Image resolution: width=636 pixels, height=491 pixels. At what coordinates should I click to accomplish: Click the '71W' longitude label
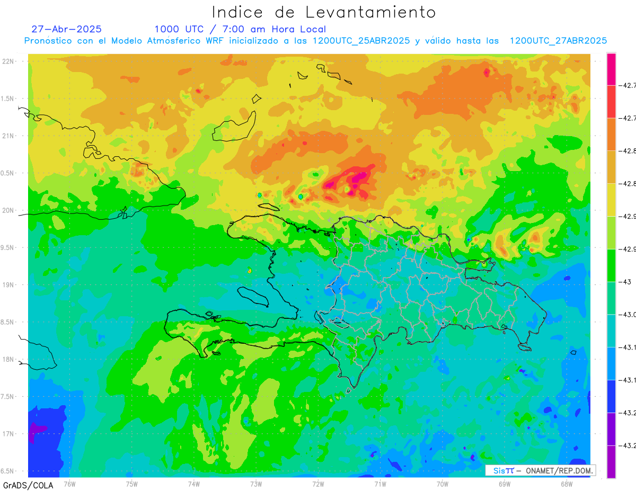pyautogui.click(x=380, y=484)
